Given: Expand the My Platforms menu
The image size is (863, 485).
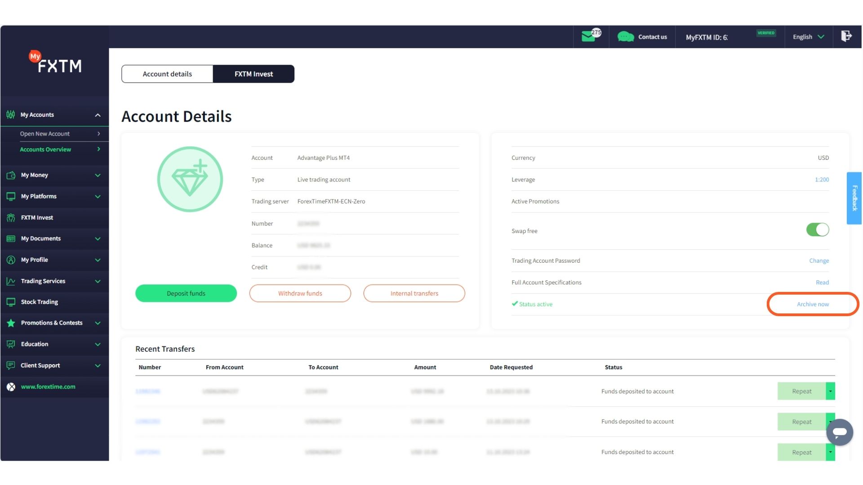Looking at the screenshot, I should pos(98,197).
